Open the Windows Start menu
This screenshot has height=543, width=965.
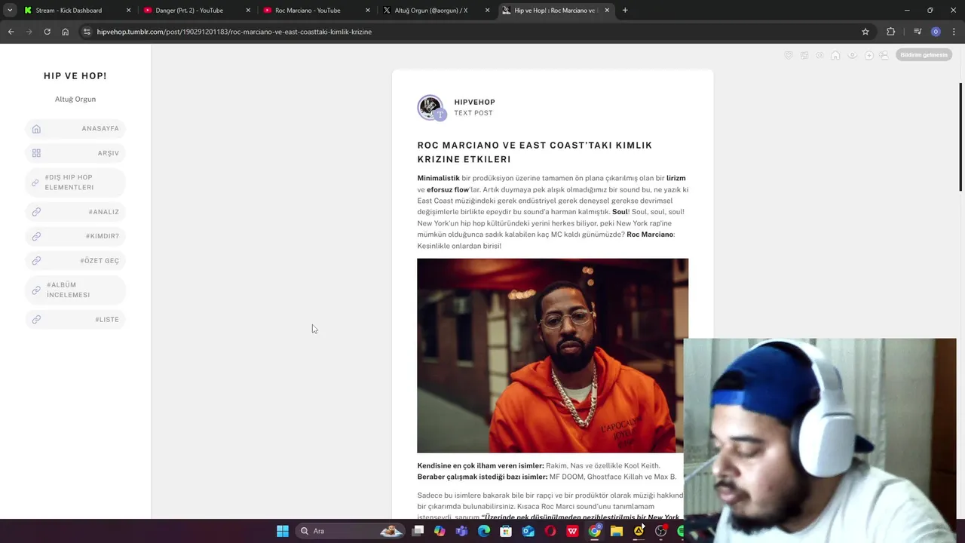coord(283,531)
